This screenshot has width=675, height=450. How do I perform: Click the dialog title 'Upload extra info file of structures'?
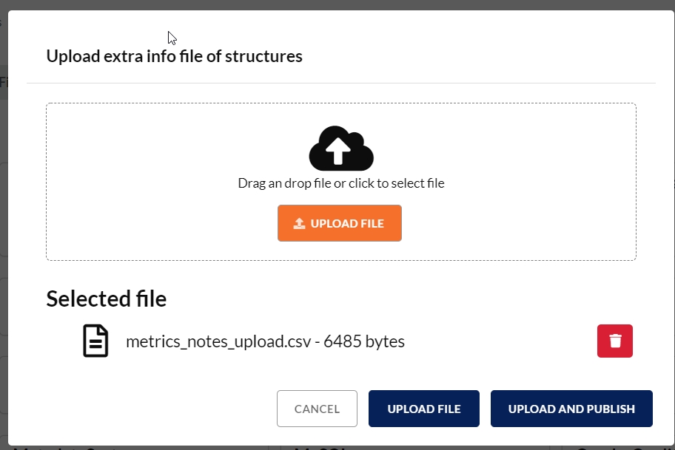[174, 56]
